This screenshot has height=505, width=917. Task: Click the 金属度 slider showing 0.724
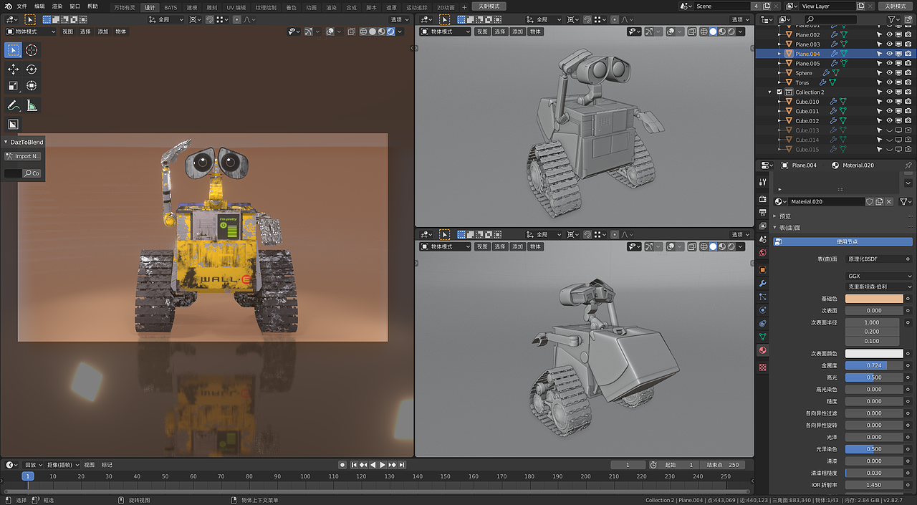click(874, 365)
